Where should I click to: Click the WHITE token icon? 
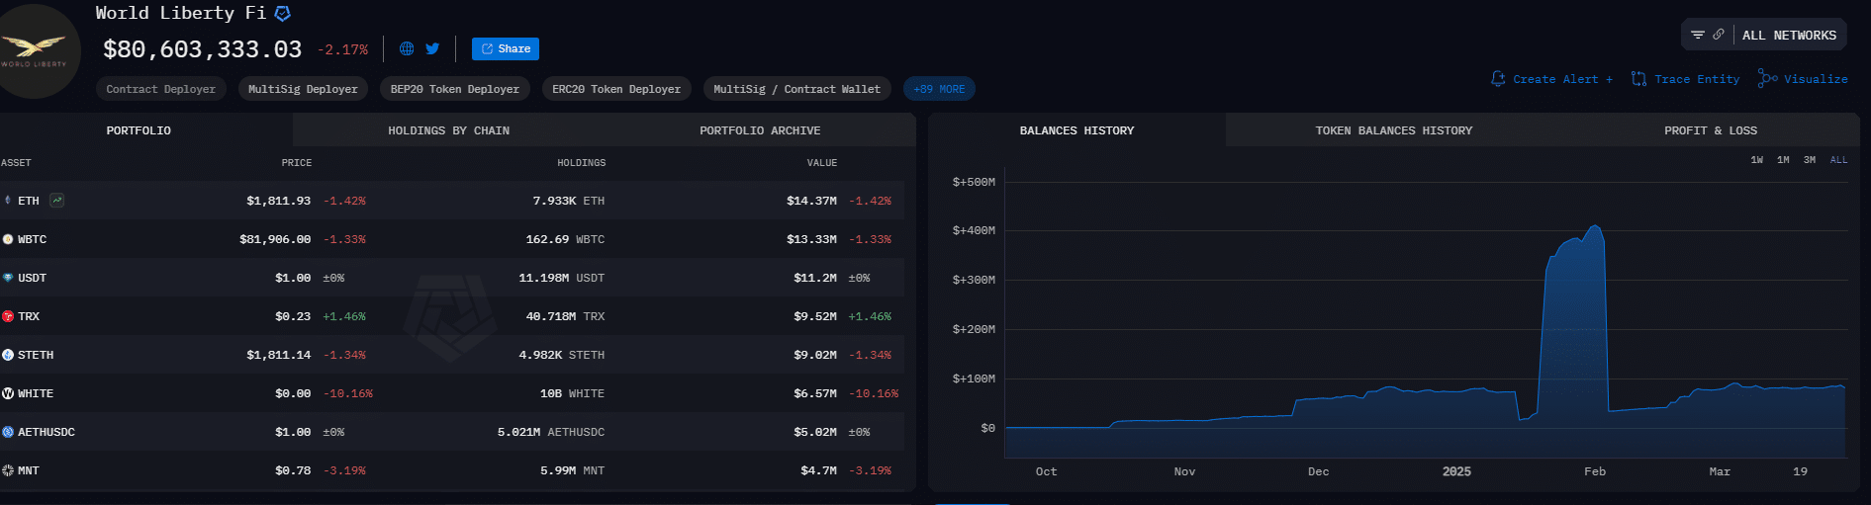8,393
